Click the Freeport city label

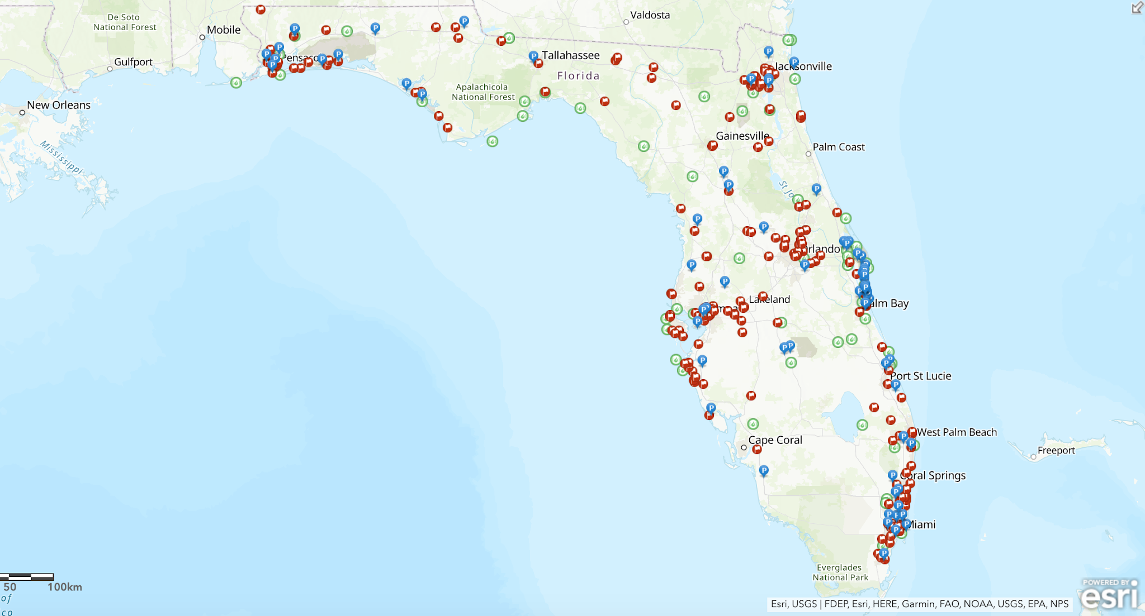[1056, 450]
